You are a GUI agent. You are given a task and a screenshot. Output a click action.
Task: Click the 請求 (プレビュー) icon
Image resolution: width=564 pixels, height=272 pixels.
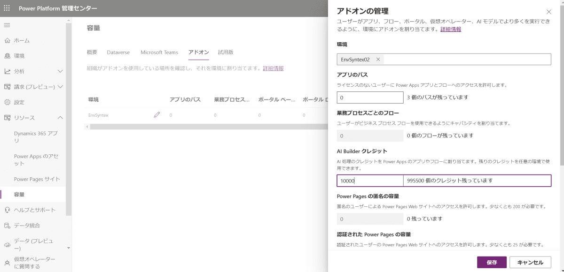[7, 87]
